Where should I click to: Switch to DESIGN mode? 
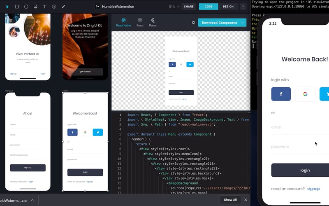[x=228, y=7]
